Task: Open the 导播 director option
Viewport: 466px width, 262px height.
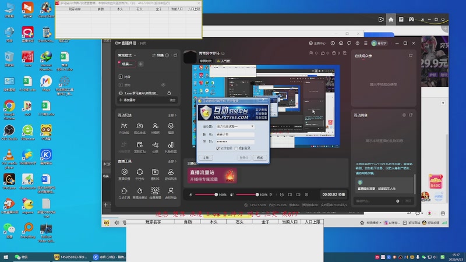Action: tap(158, 55)
